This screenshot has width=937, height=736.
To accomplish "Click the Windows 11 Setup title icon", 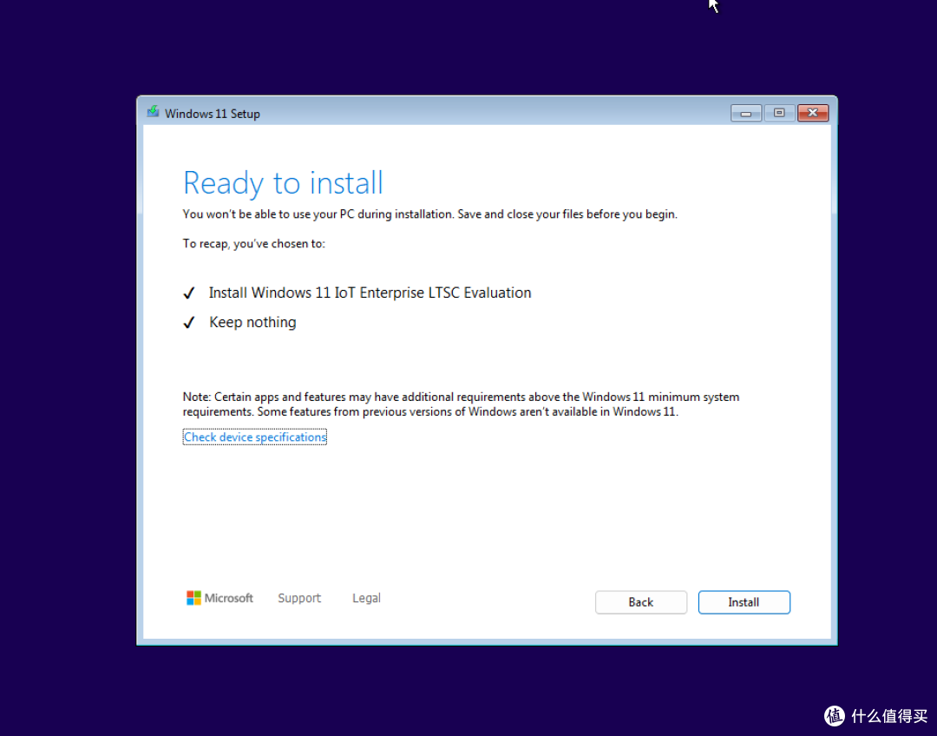I will (x=153, y=113).
